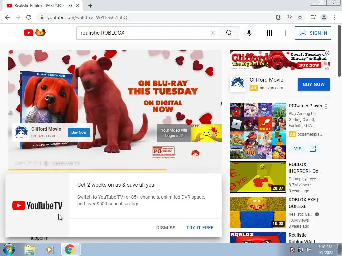Screen dimensions: 342x256
Task: Open ROBLOX.EXE | OOF.EXE thumbnail
Action: [258, 212]
